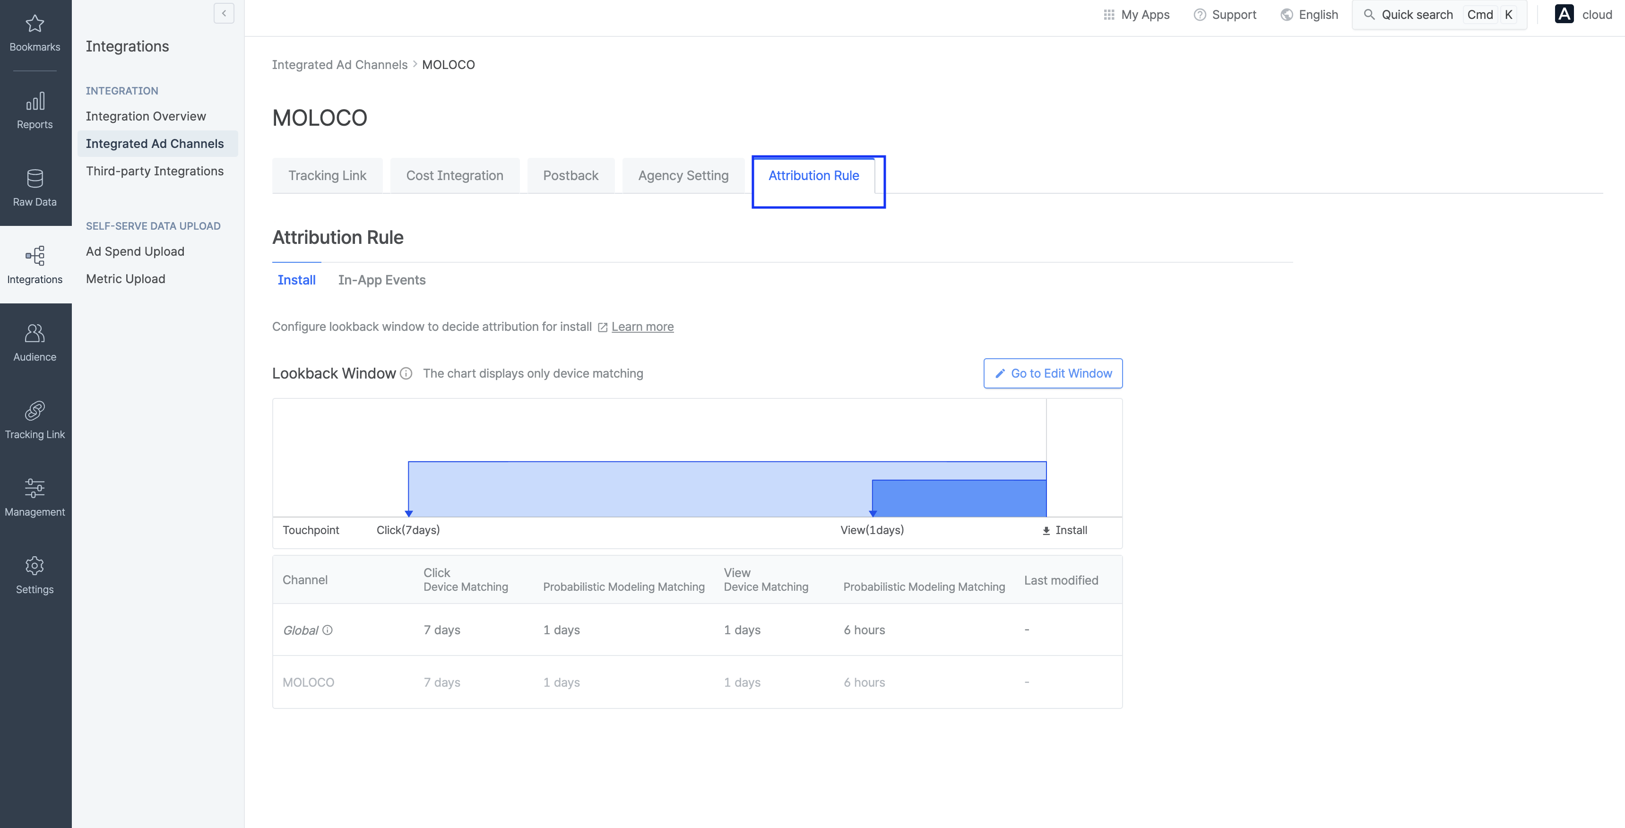
Task: Open Third-party Integrations
Action: [155, 171]
